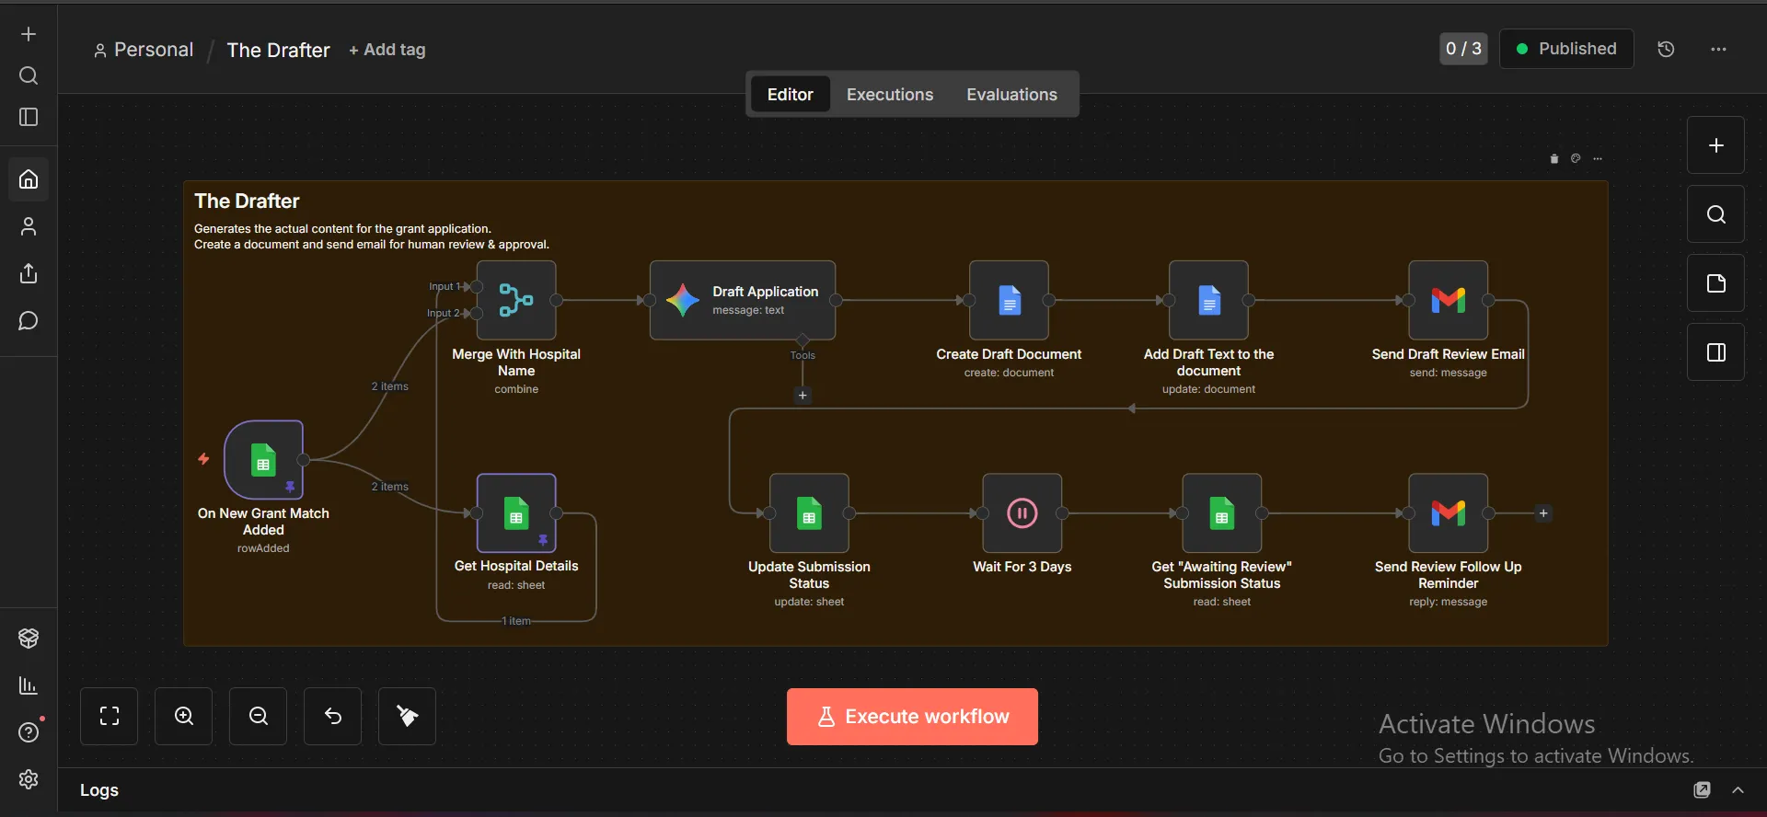Open the help question mark icon
This screenshot has width=1767, height=817.
click(x=29, y=732)
